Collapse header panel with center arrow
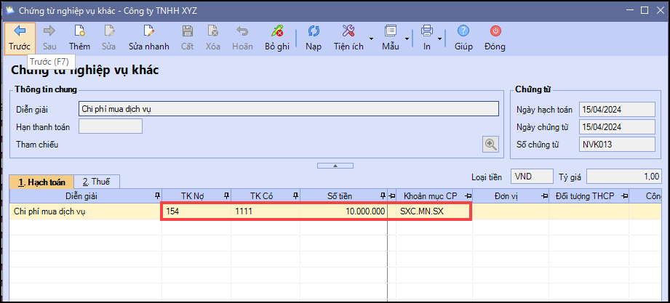 335,166
